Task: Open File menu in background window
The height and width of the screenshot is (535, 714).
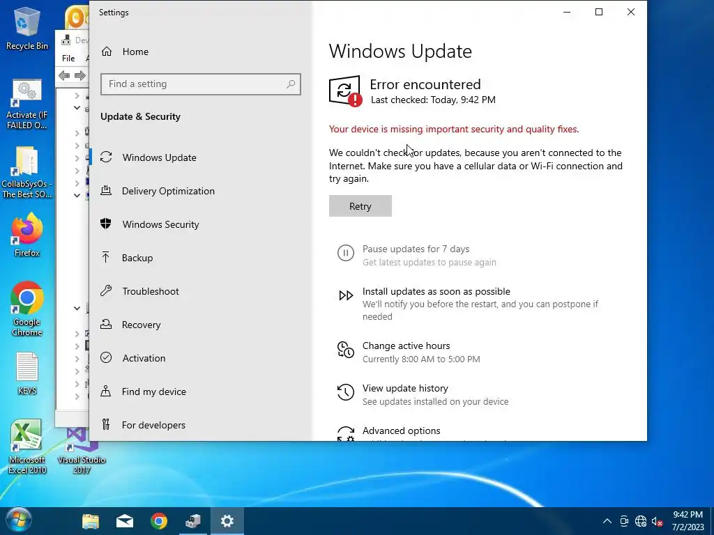Action: coord(68,59)
